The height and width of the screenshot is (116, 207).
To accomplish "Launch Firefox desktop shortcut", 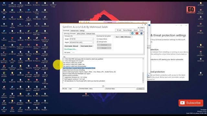I will coord(4,88).
